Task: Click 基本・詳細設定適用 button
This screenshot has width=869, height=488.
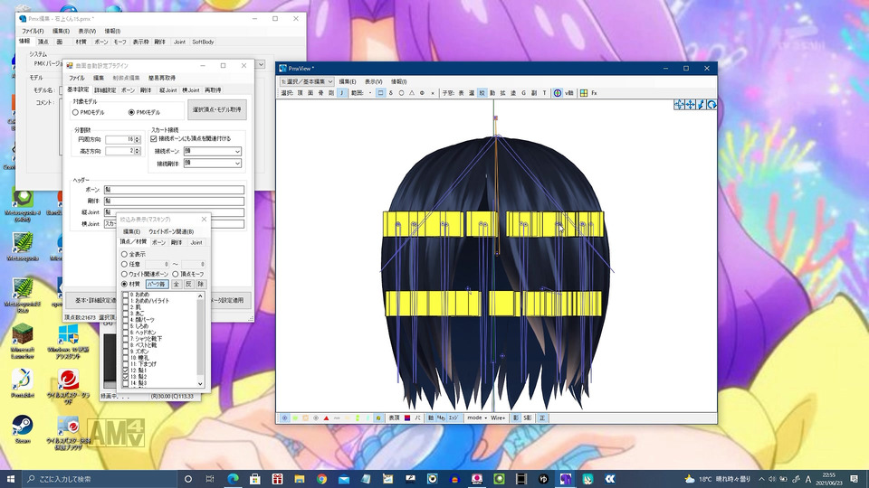Action: click(x=92, y=300)
